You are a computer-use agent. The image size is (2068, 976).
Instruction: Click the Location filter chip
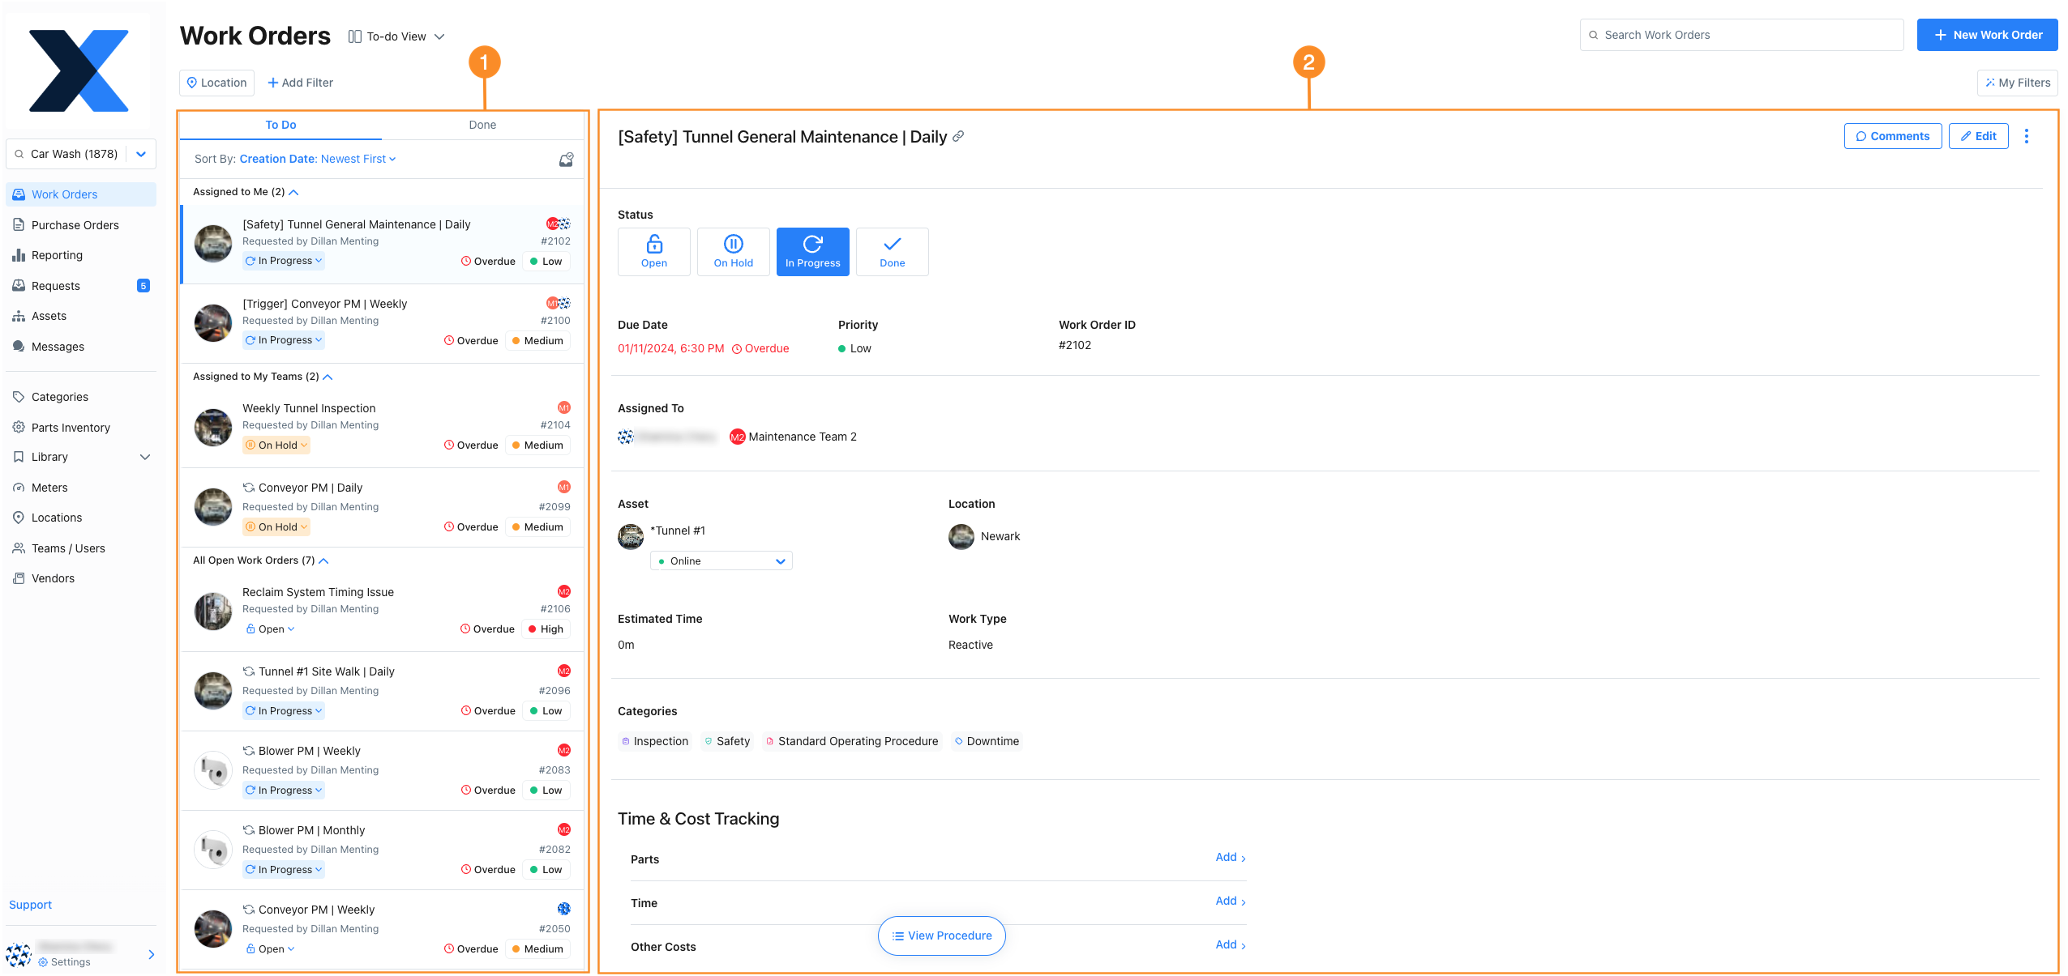(216, 83)
